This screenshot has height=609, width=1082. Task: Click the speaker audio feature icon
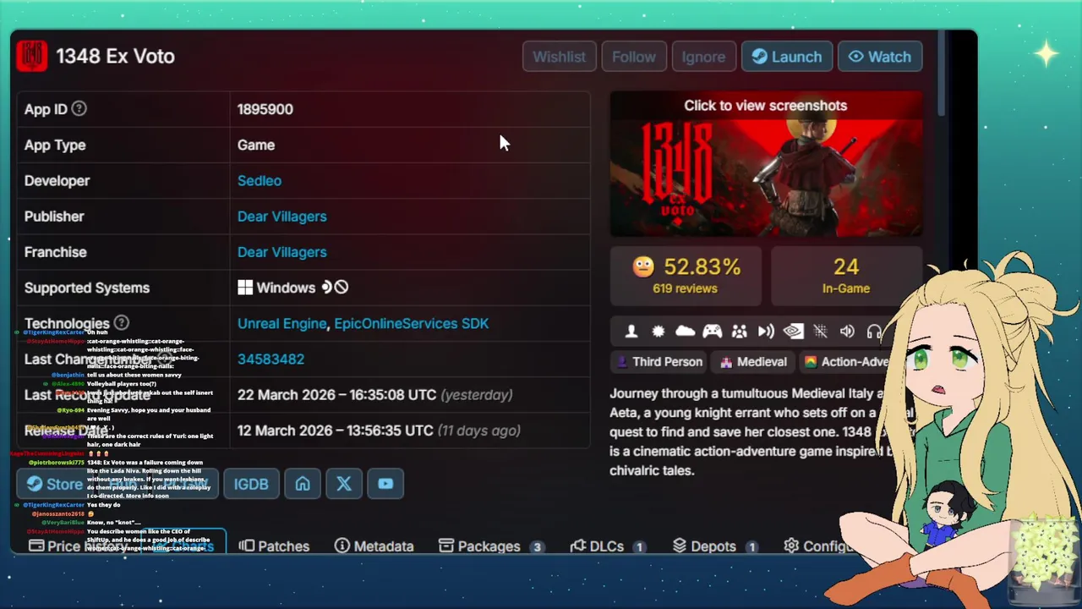click(x=847, y=332)
